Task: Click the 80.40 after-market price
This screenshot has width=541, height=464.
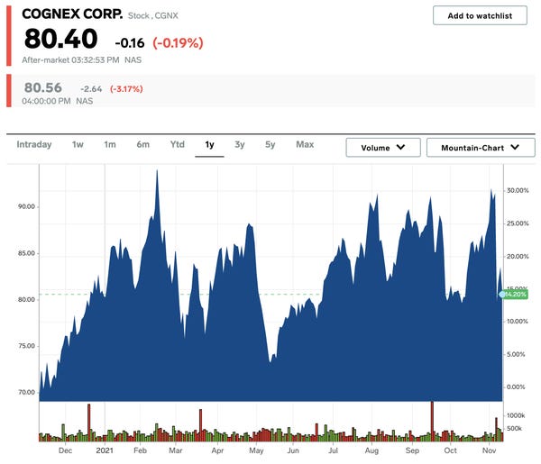Action: (60, 38)
